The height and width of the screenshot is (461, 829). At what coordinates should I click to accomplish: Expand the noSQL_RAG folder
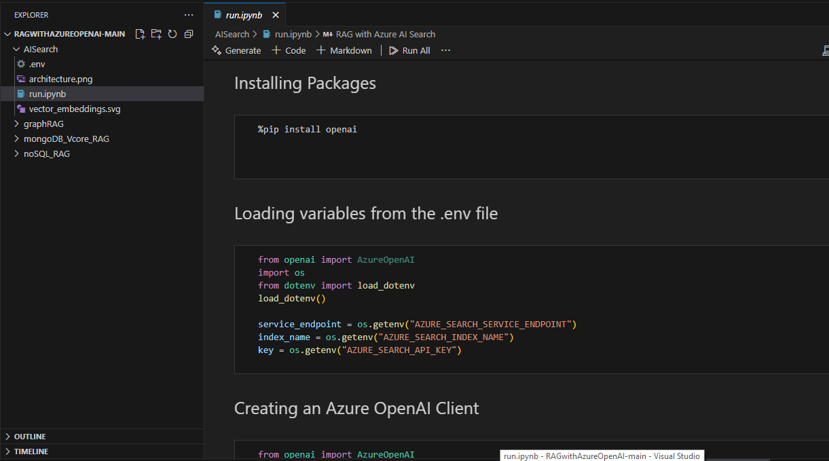[16, 153]
